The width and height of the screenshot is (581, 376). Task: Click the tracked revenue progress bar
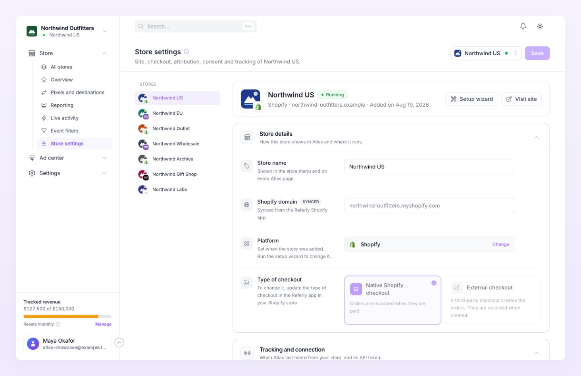click(67, 317)
